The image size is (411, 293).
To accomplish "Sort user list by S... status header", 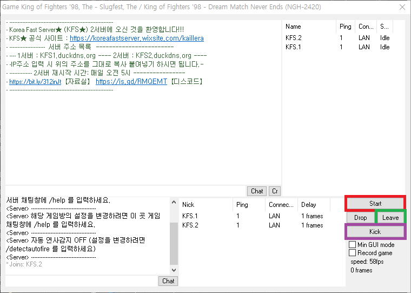I will [x=385, y=27].
